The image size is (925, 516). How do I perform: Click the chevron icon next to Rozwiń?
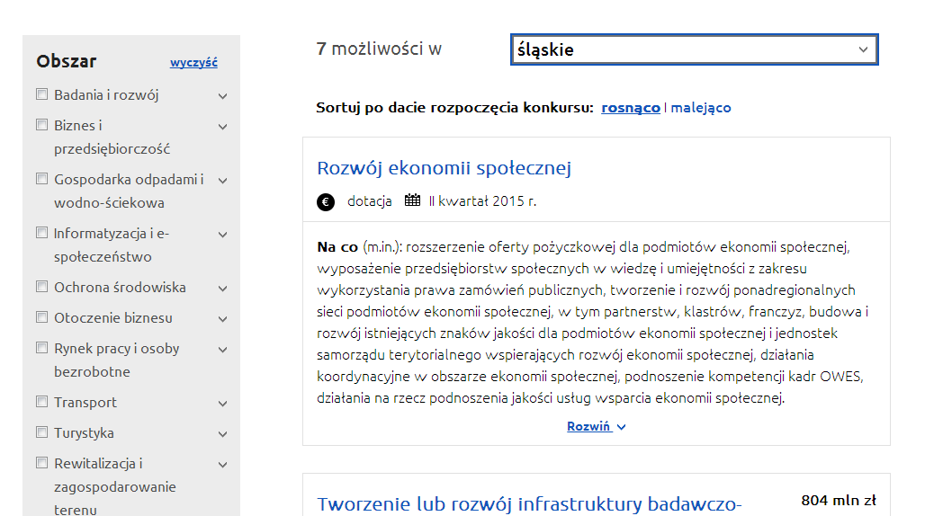(621, 427)
